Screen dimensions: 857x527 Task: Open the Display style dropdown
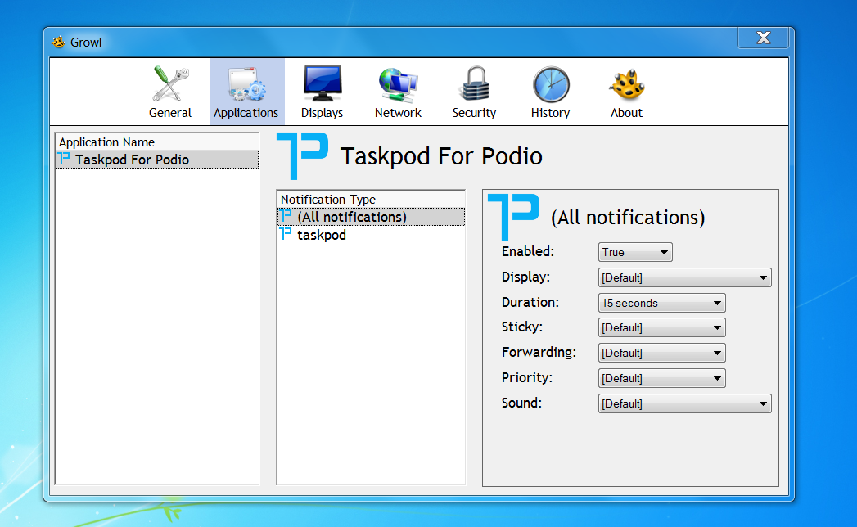pyautogui.click(x=684, y=277)
